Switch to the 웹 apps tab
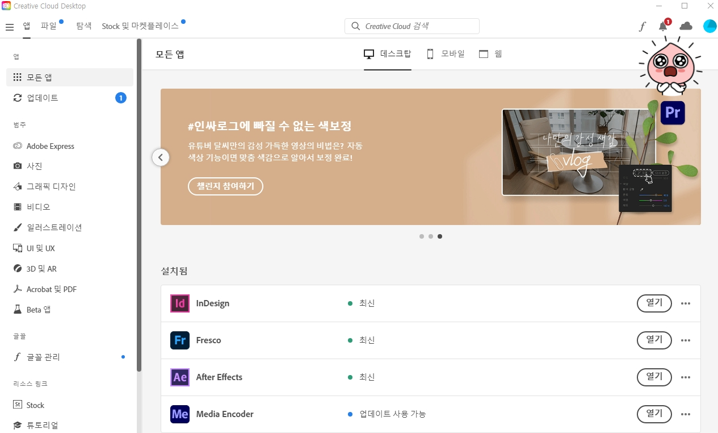This screenshot has width=718, height=433. pyautogui.click(x=490, y=54)
